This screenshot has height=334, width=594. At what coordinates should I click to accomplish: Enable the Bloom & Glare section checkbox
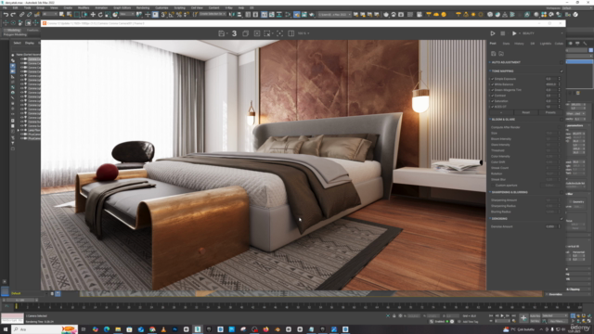562,120
